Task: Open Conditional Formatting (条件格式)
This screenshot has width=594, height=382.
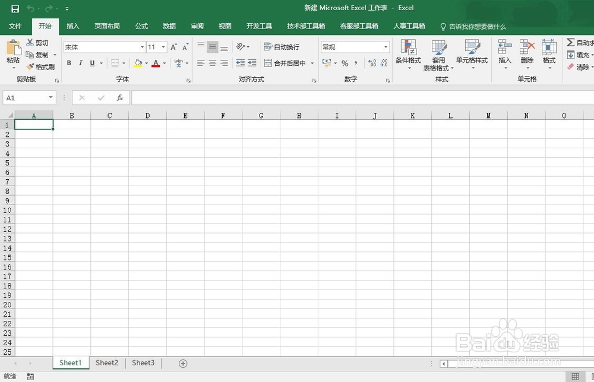Action: [x=409, y=54]
